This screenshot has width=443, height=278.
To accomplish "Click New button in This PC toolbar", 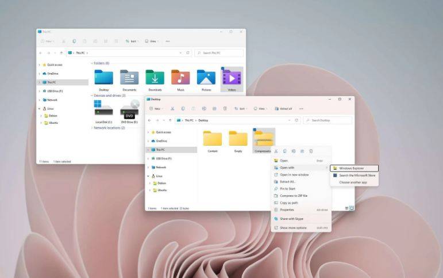I will [47, 41].
